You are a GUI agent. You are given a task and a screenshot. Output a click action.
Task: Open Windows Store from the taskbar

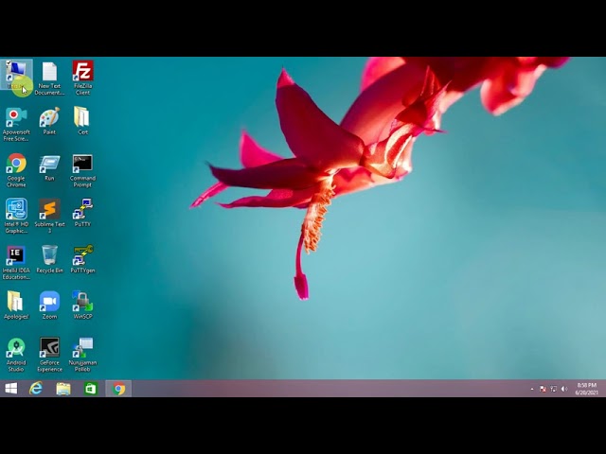pos(91,389)
